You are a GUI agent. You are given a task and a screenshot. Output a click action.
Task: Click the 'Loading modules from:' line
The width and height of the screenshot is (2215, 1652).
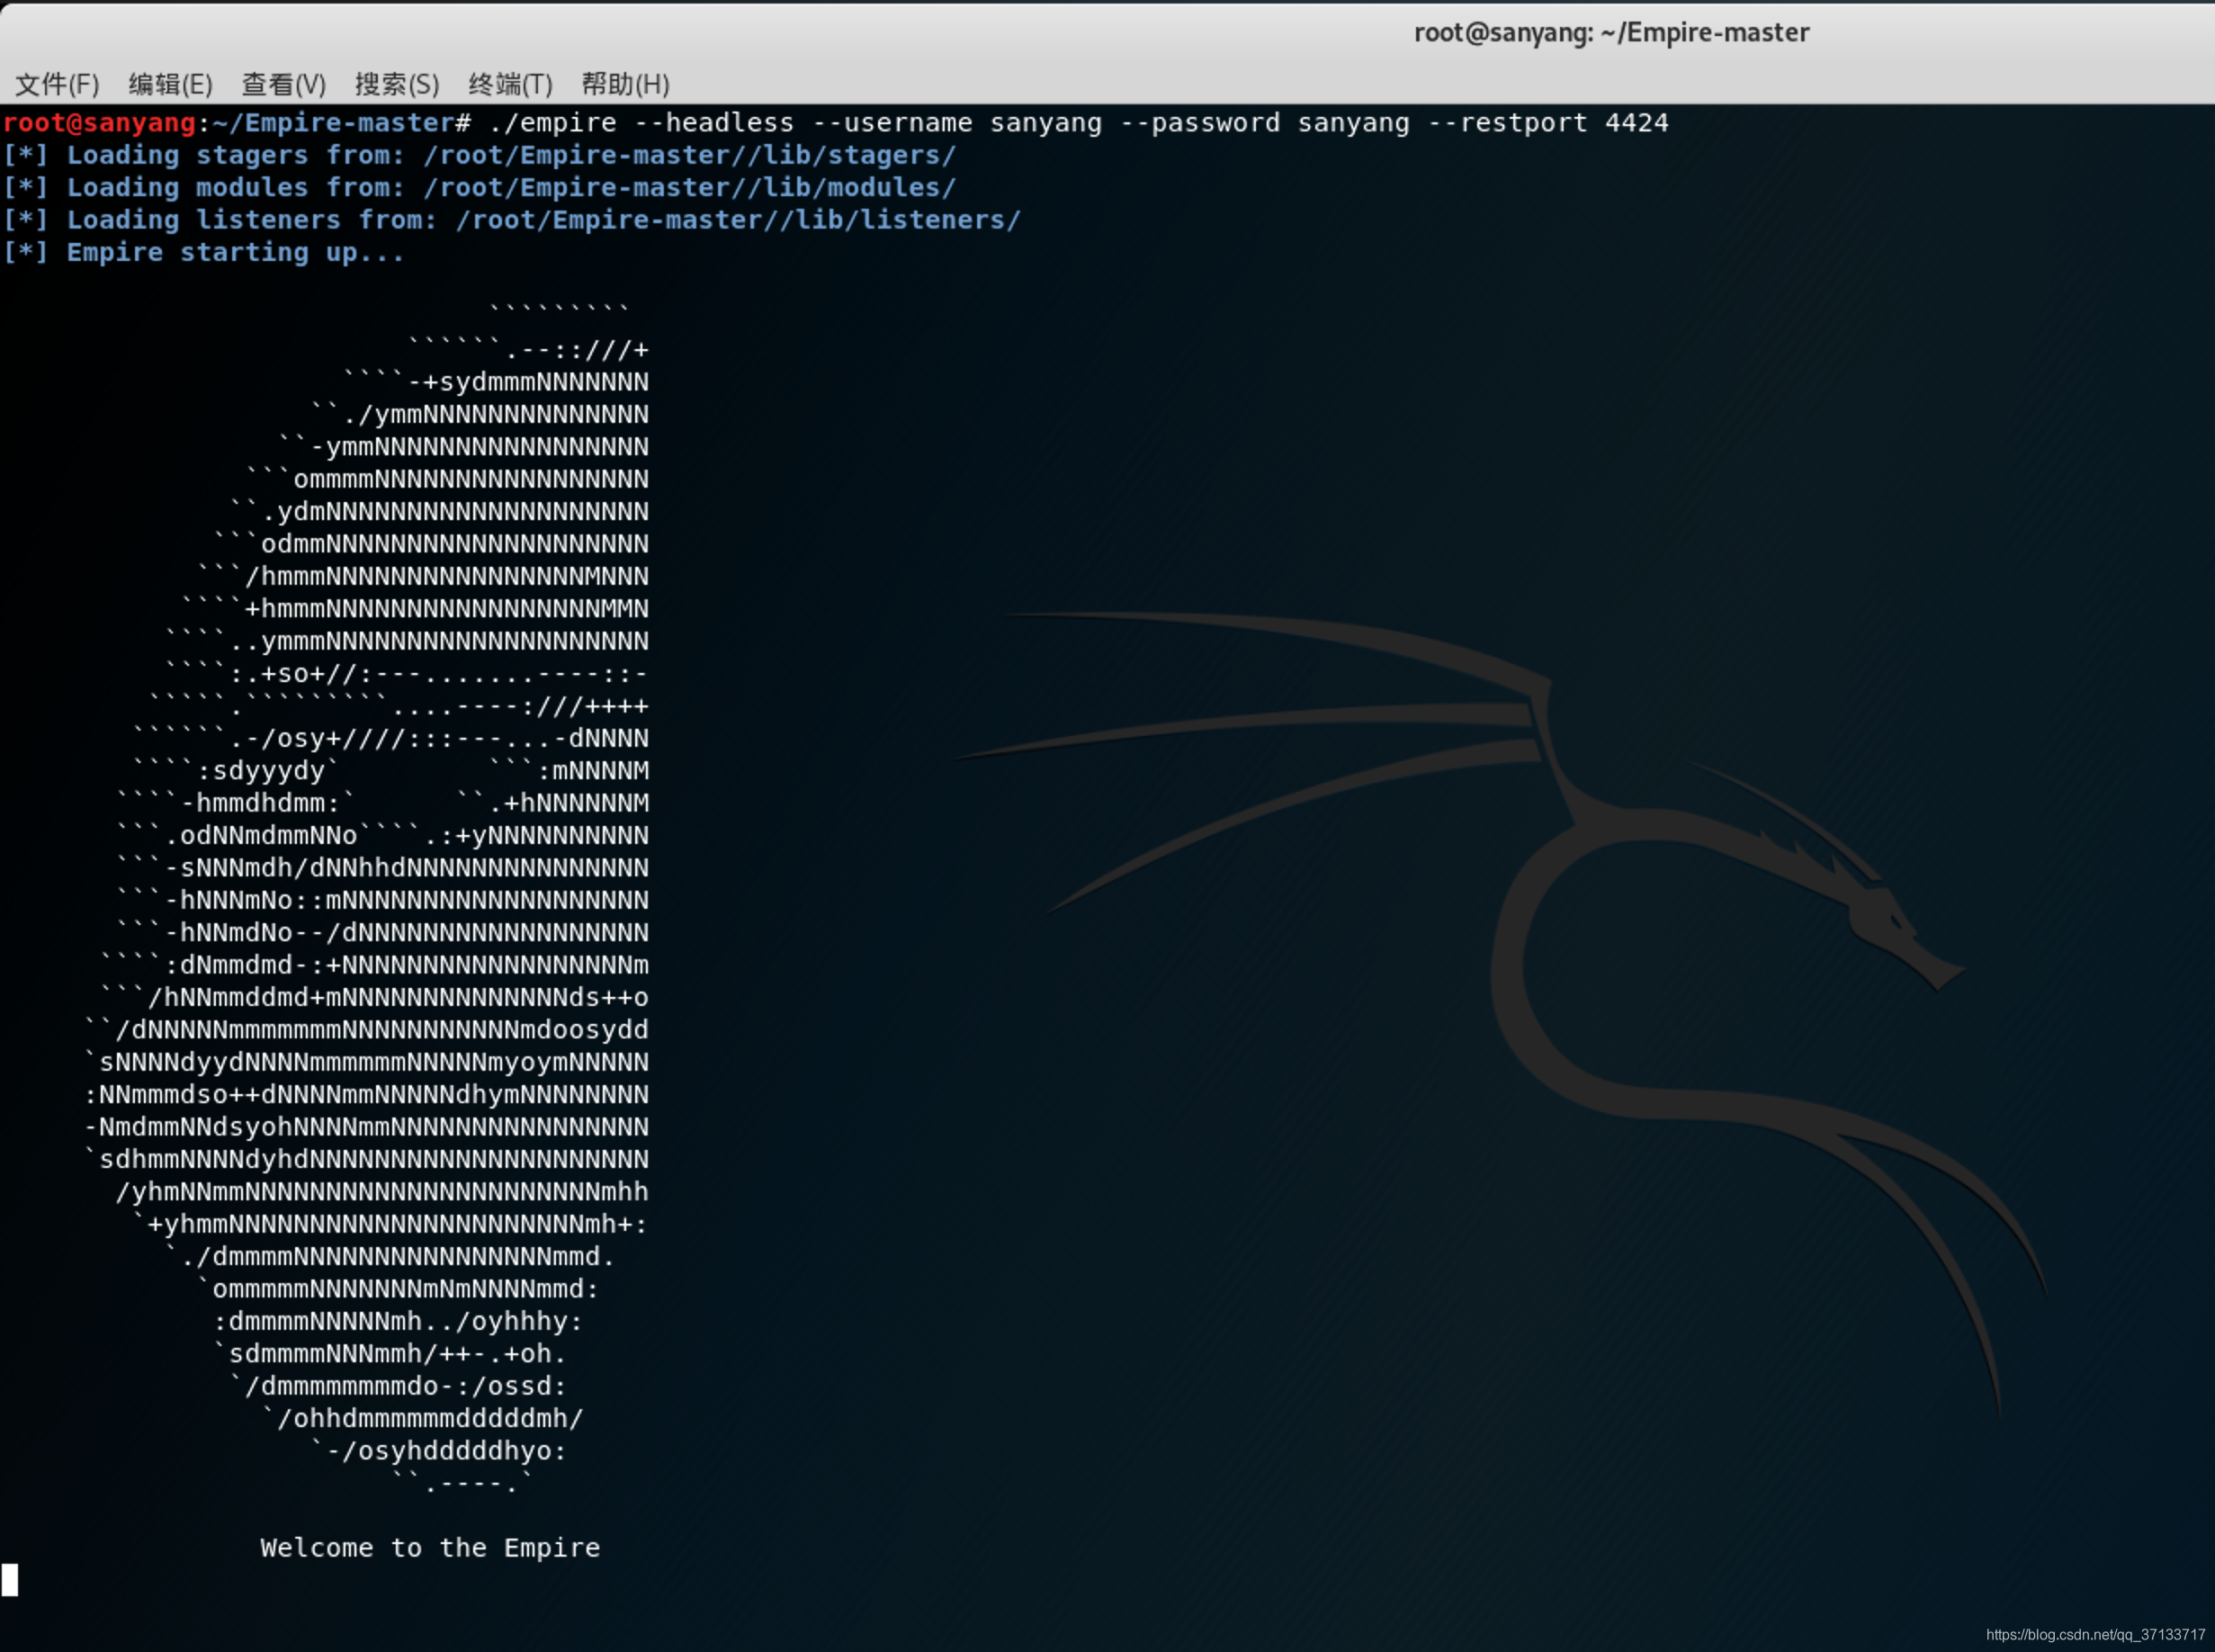(480, 188)
